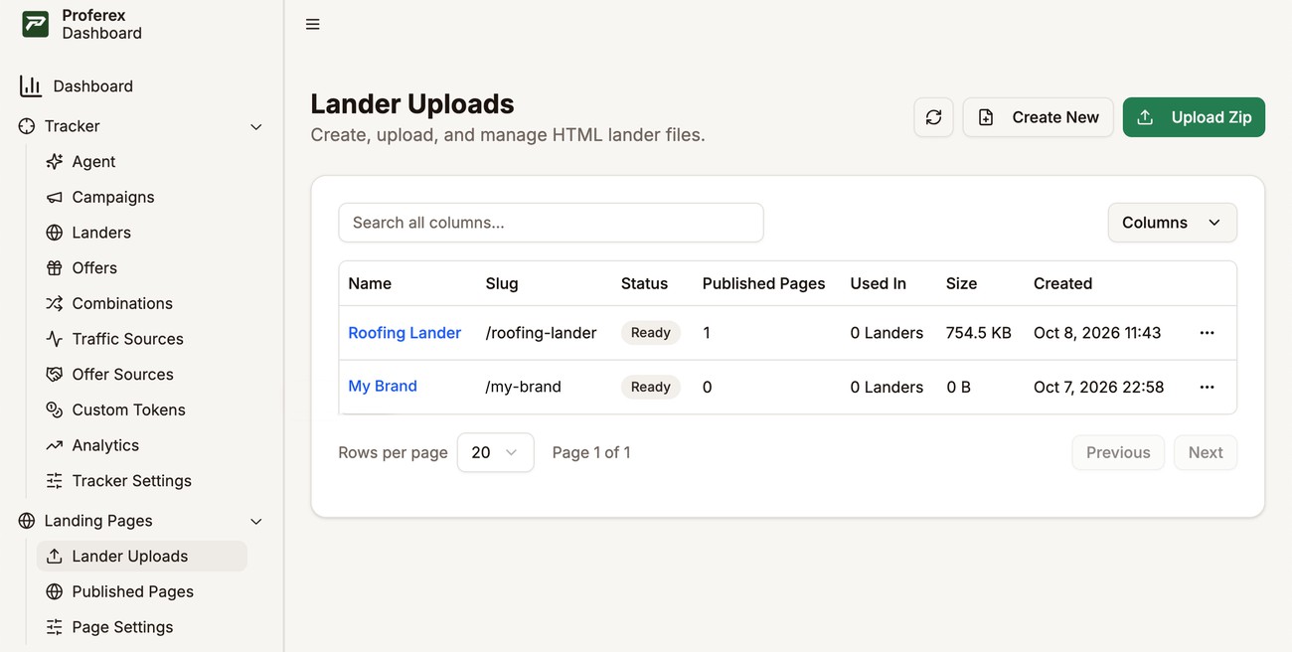Click the /roofing-lander slug text
Image resolution: width=1292 pixels, height=652 pixels.
[541, 333]
